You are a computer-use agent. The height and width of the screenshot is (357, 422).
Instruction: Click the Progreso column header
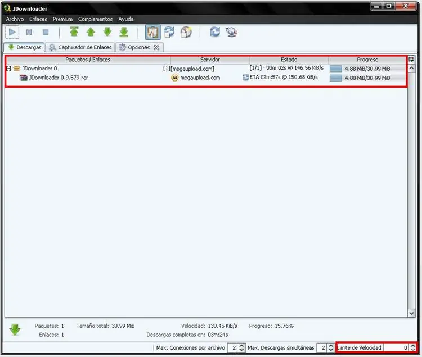pos(367,60)
